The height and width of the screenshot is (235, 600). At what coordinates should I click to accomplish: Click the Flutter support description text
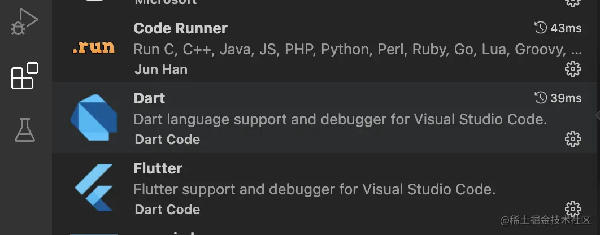315,189
